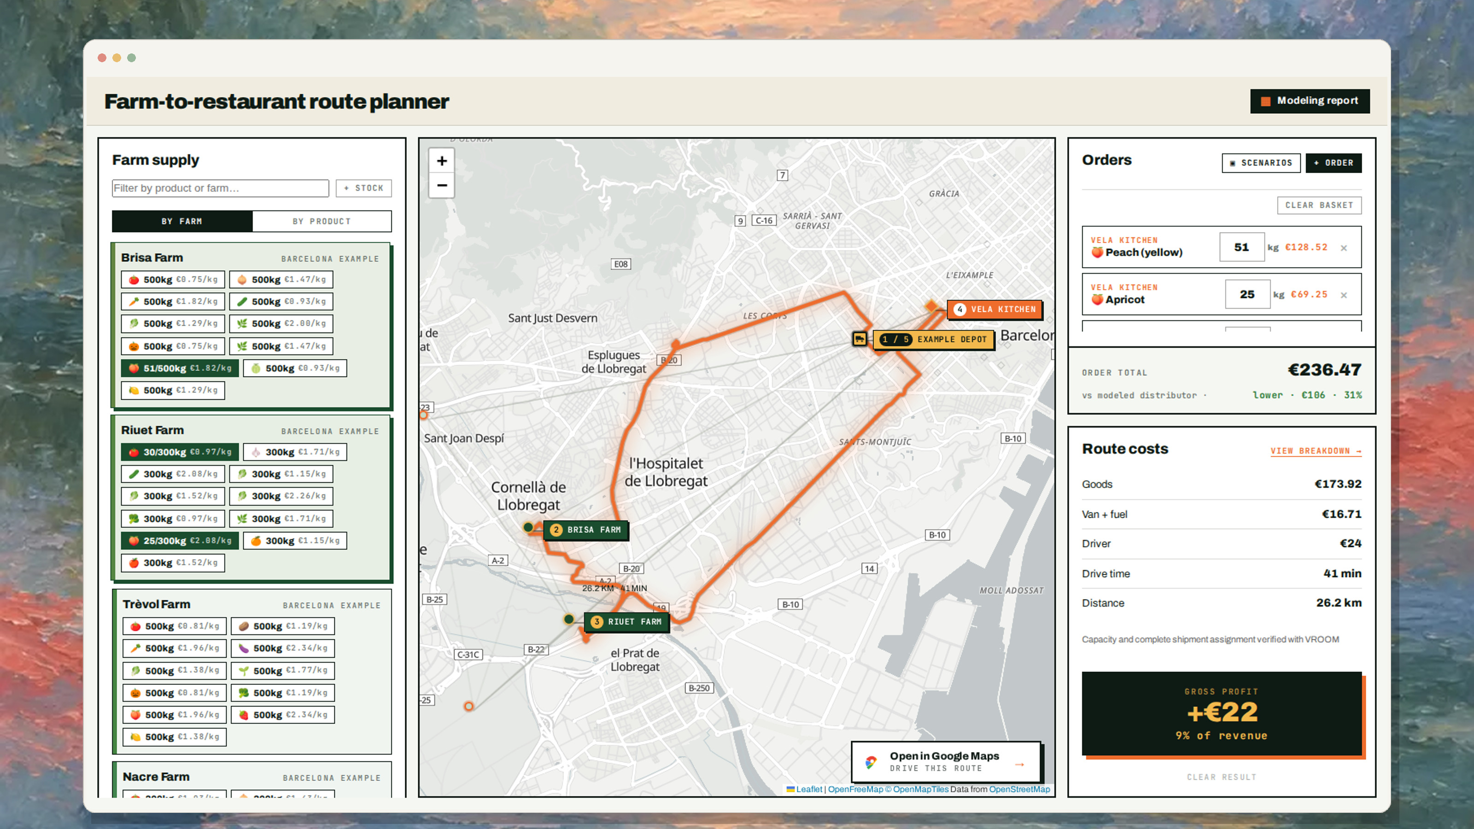Pick Riuet Farm cucumber €2.08/kg chip
Image resolution: width=1474 pixels, height=829 pixels.
click(x=173, y=474)
